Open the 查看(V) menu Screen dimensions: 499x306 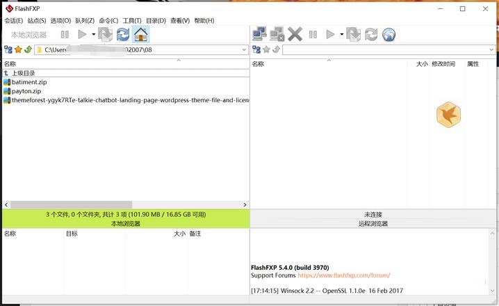coord(180,21)
